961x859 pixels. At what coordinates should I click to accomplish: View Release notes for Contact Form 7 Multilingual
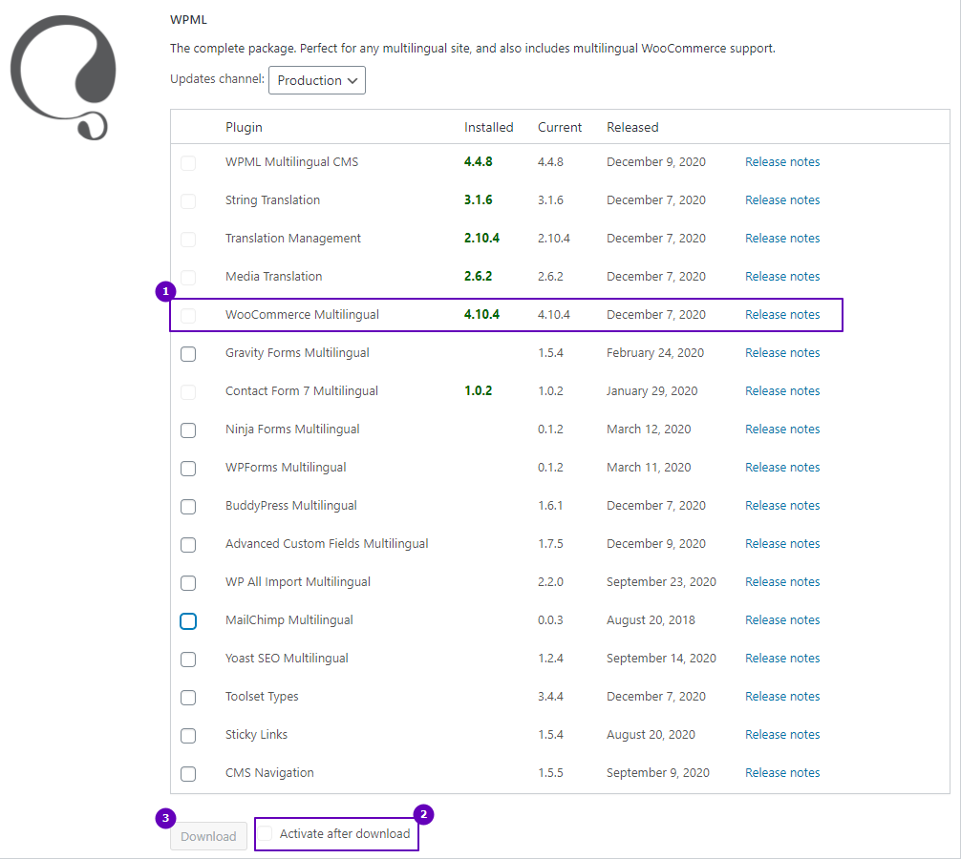pos(782,390)
